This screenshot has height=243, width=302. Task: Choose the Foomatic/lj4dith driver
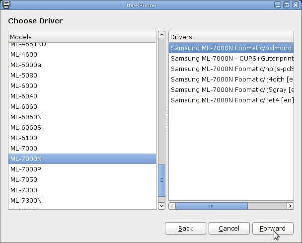tap(231, 79)
